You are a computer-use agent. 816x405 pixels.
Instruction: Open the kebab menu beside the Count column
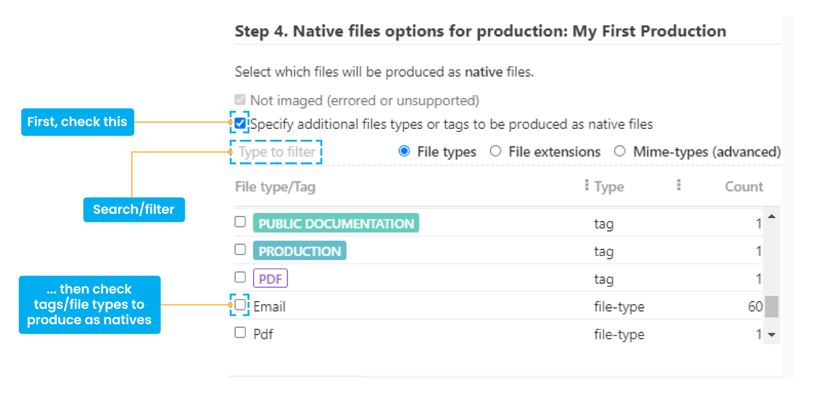pyautogui.click(x=679, y=185)
